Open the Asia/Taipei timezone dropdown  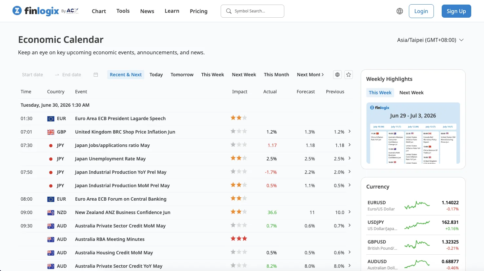430,40
